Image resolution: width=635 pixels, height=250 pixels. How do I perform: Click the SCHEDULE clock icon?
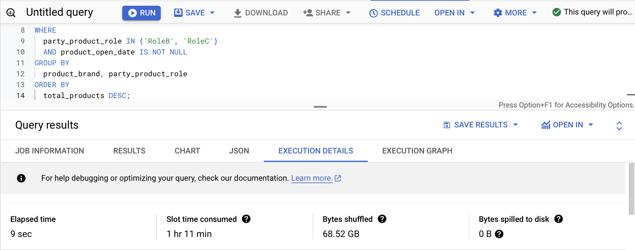click(x=373, y=13)
